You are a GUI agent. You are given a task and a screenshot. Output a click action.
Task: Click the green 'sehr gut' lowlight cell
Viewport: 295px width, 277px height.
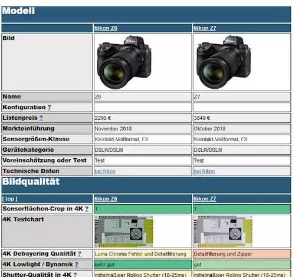pos(143,265)
